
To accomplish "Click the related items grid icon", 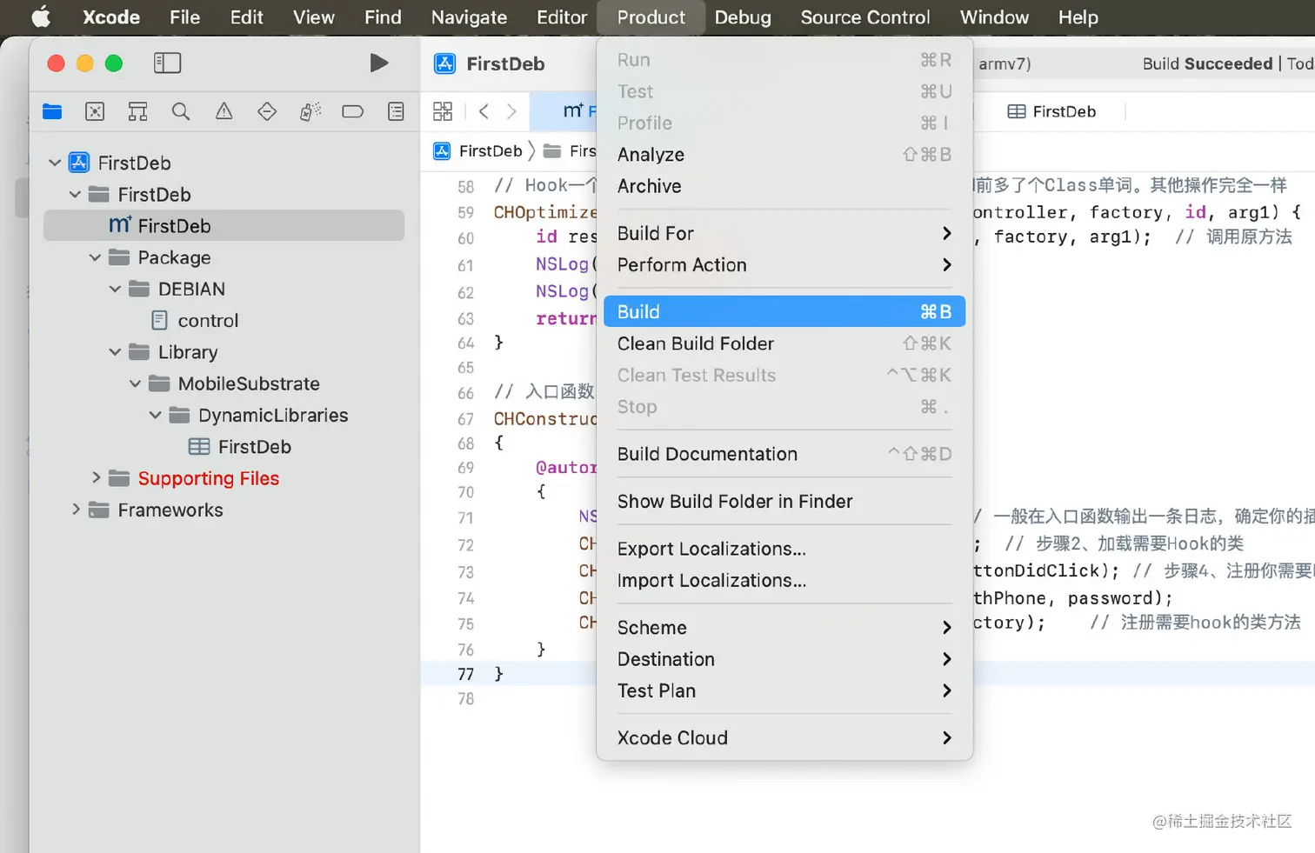I will (443, 111).
